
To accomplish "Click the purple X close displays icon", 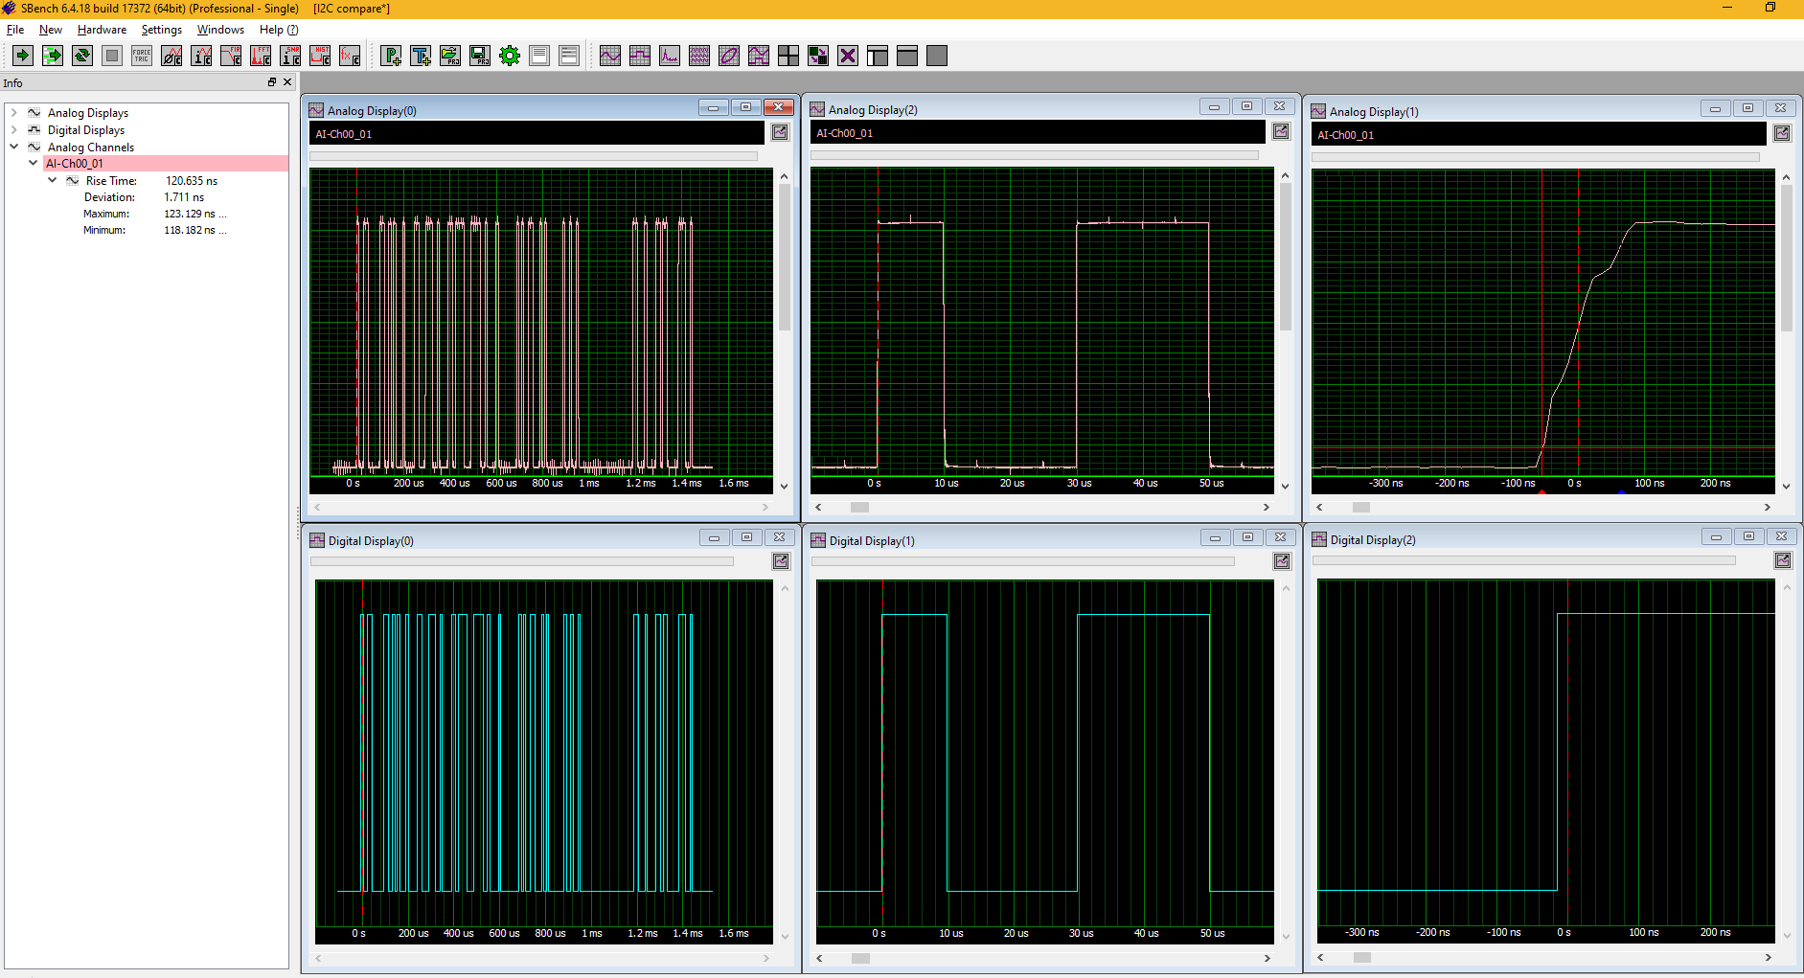I will click(x=848, y=56).
